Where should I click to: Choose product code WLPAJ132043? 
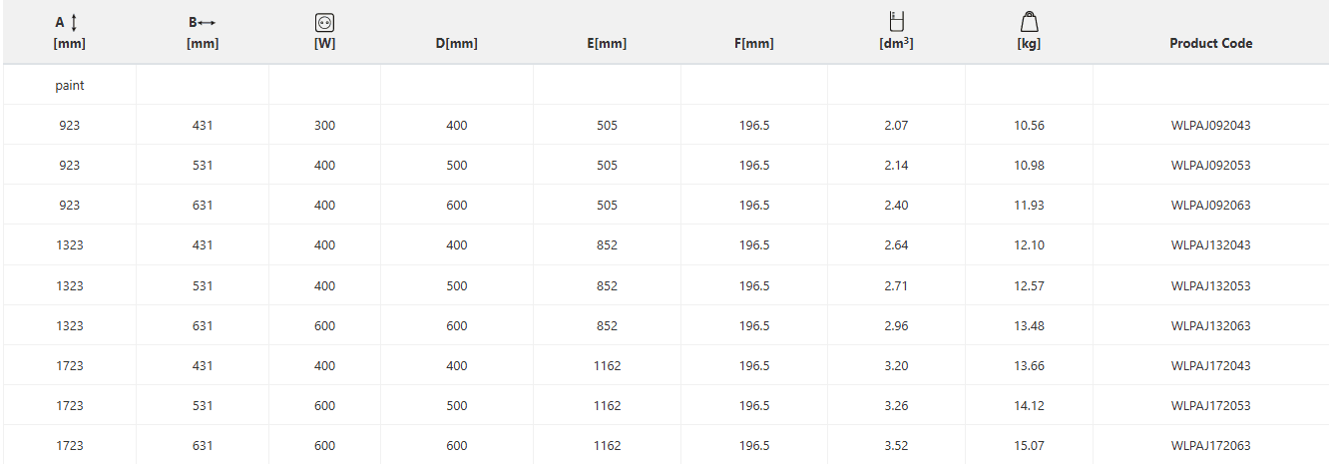(1210, 245)
